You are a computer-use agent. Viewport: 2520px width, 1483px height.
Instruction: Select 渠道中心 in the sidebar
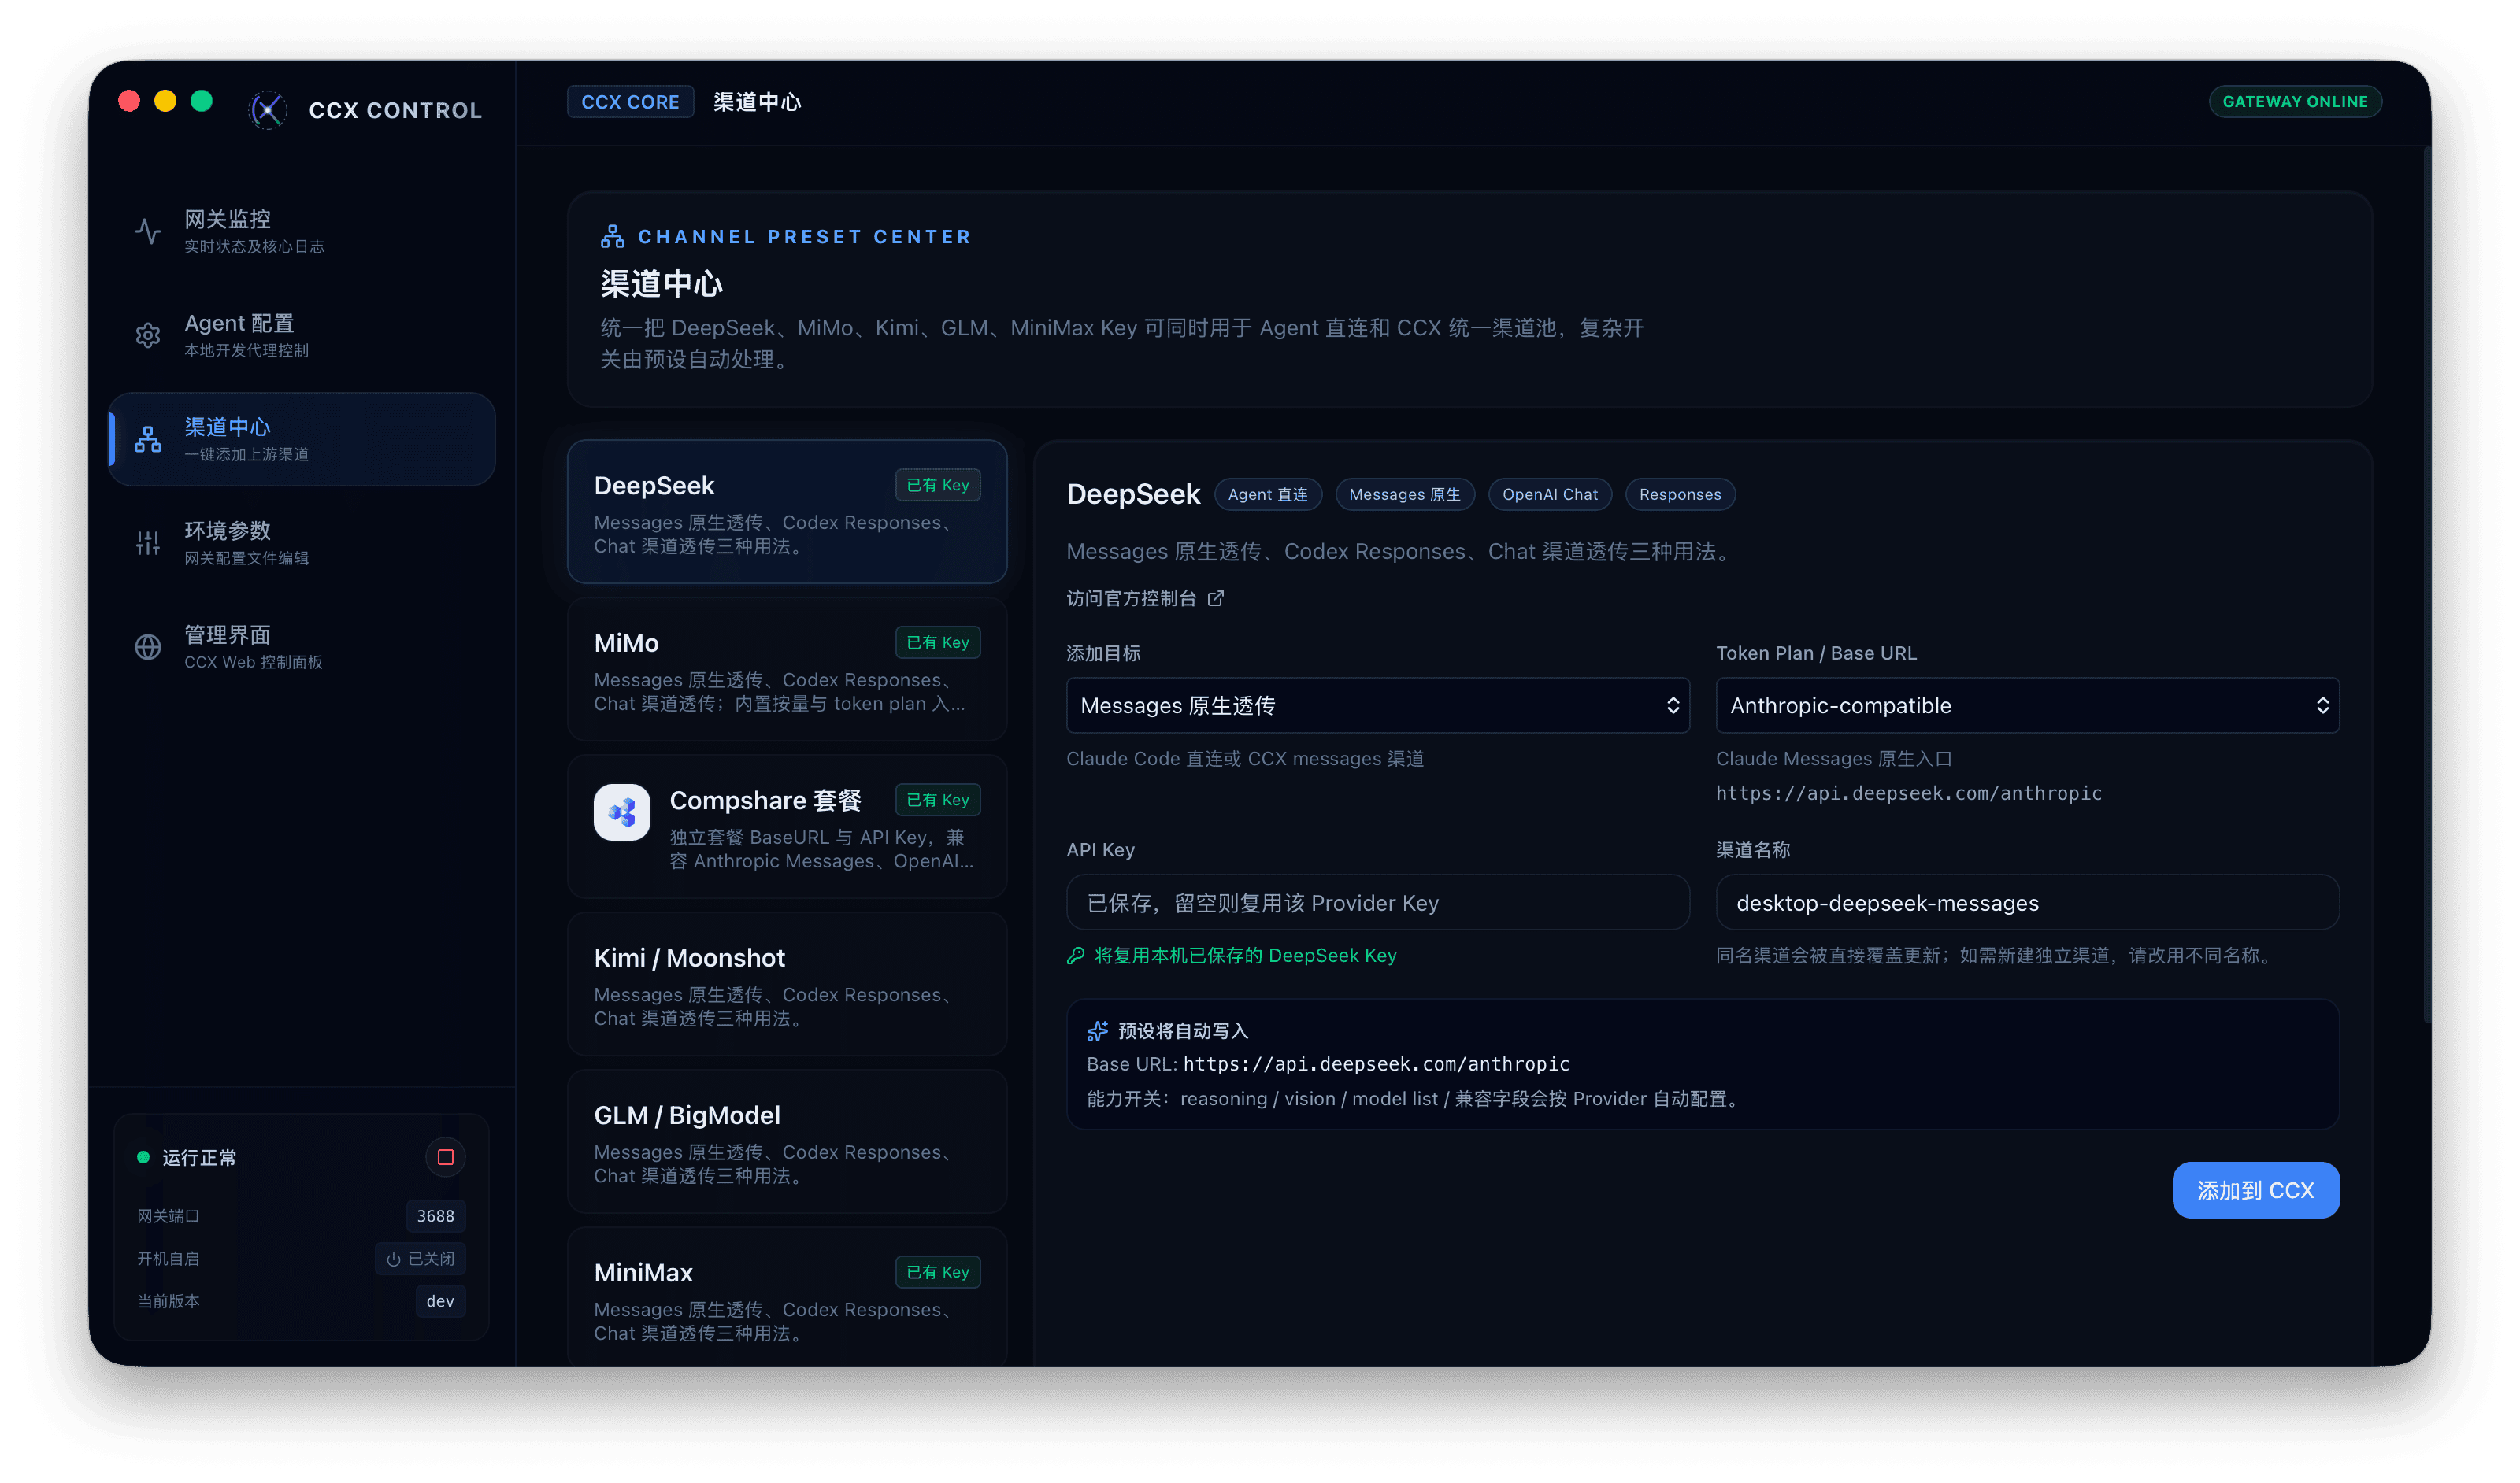coord(302,440)
